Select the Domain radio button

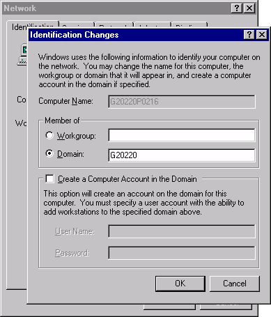point(49,153)
